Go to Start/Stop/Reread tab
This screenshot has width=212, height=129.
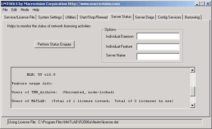point(93,17)
